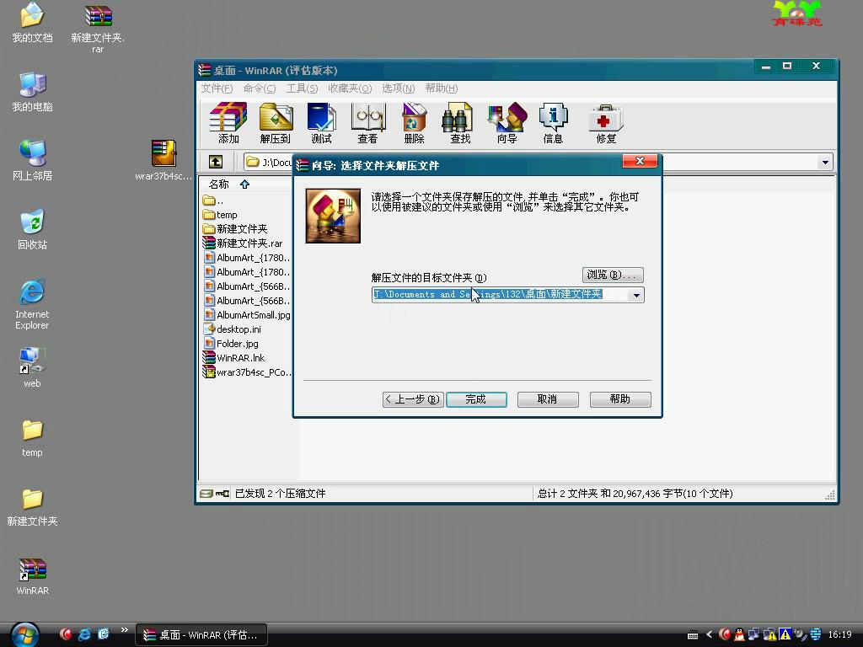Select Folder.jpg in file list
Image resolution: width=863 pixels, height=647 pixels.
(x=231, y=344)
